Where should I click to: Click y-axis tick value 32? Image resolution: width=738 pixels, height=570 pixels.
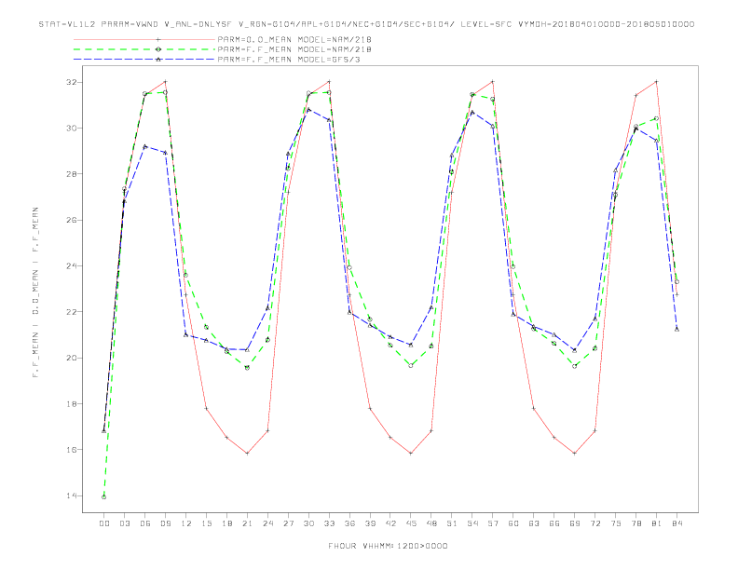(x=72, y=82)
